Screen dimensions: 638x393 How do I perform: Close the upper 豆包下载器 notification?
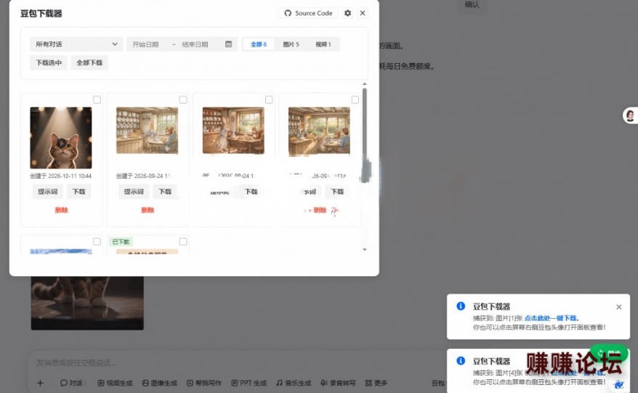(619, 307)
